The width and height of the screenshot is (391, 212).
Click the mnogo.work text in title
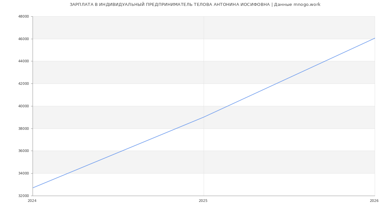[x=307, y=5]
